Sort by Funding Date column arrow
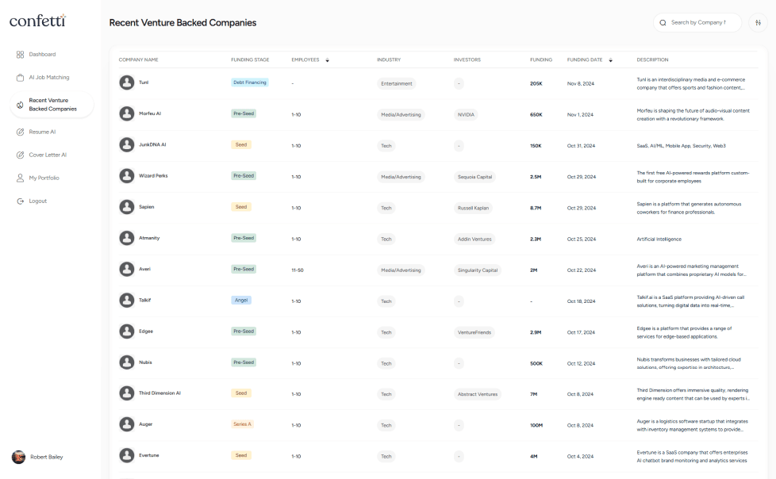Screen dimensions: 776x479 point(610,60)
